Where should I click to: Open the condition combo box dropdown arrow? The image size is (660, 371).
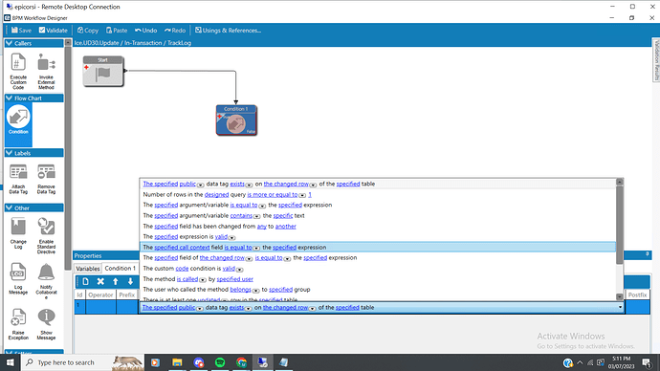click(620, 308)
